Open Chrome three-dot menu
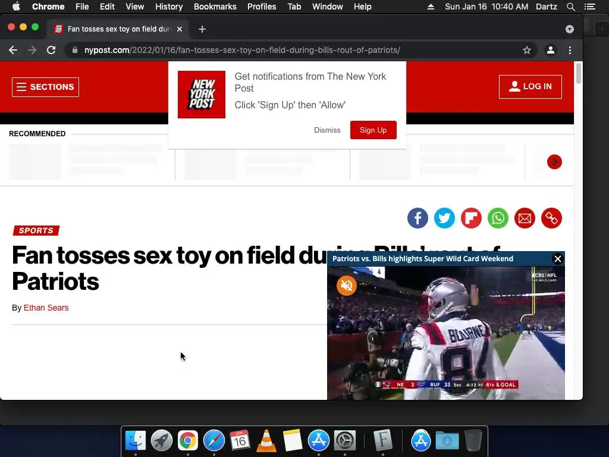Image resolution: width=609 pixels, height=457 pixels. [570, 50]
